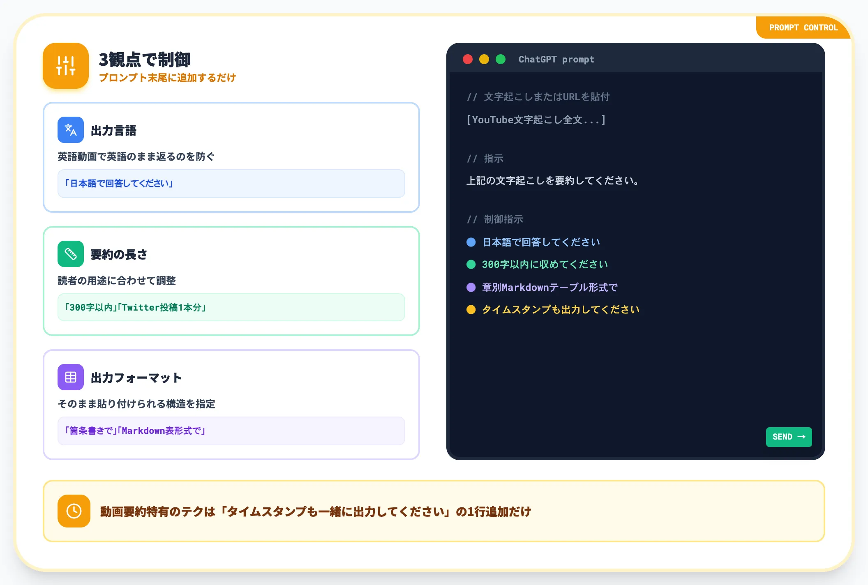Click the comment // 制御指示

pos(495,219)
